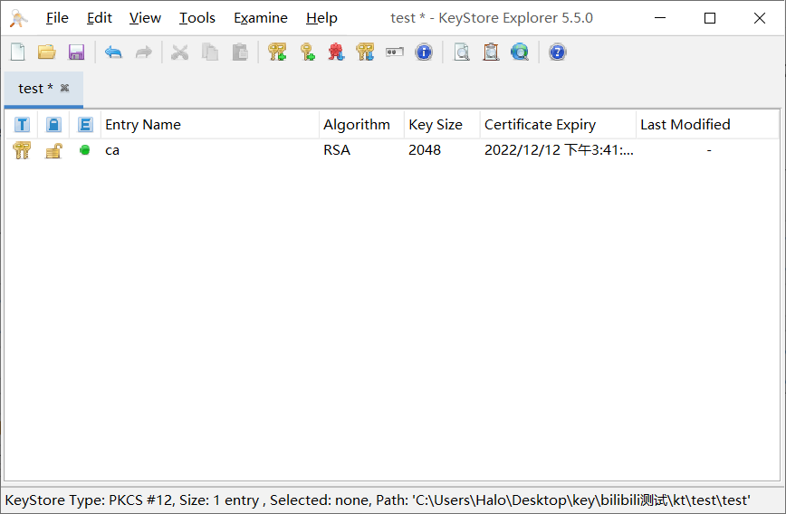Click the unlocked padlock icon of the ca entry
Image resolution: width=786 pixels, height=514 pixels.
[53, 150]
